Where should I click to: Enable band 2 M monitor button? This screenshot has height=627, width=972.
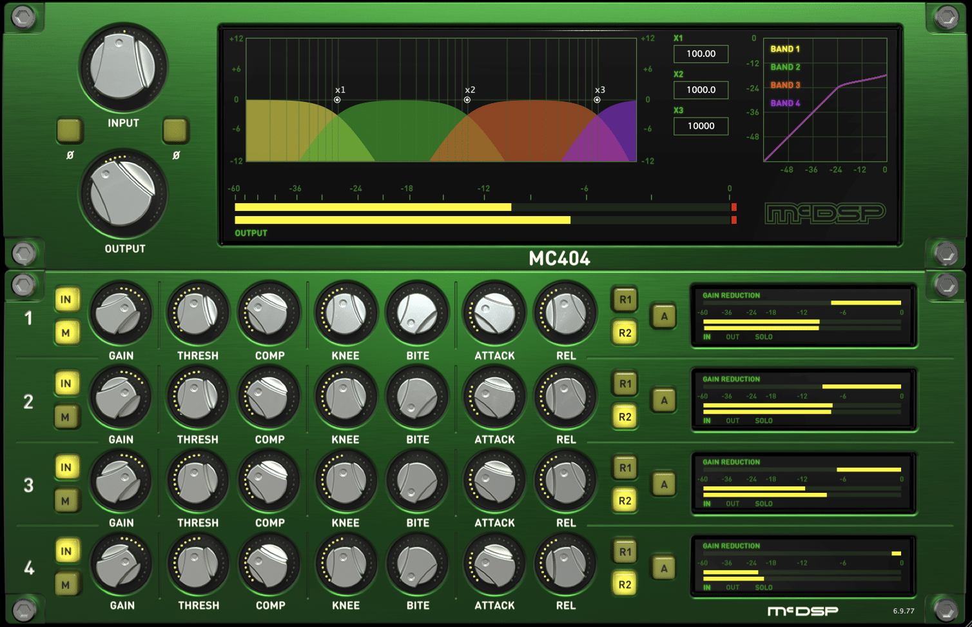click(66, 417)
